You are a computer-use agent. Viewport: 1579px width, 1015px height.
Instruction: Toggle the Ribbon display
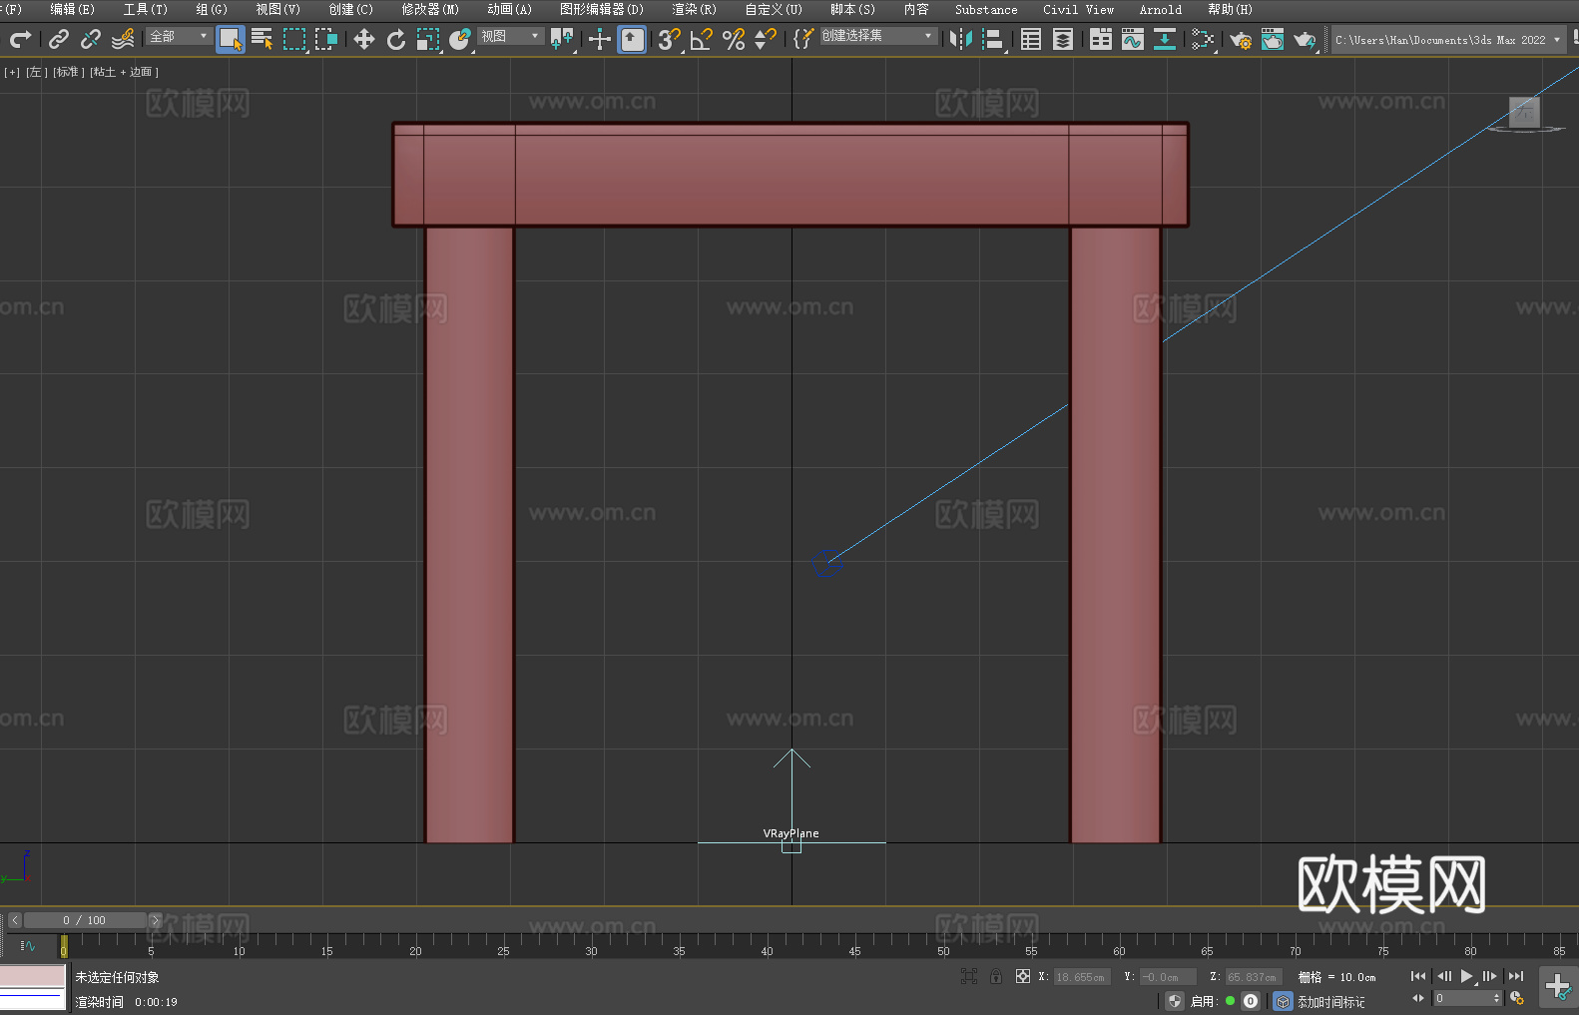(x=1101, y=39)
